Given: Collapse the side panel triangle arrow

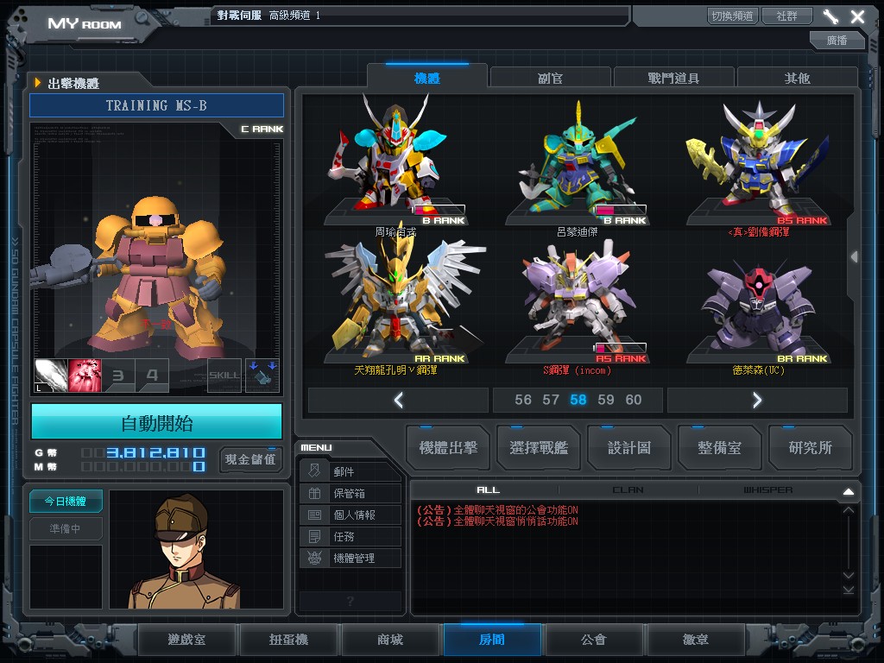Looking at the screenshot, I should pos(855,256).
